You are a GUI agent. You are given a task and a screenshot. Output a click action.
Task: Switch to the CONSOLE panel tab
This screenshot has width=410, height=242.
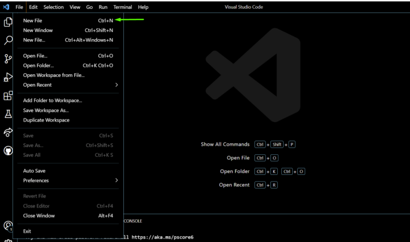[x=133, y=221]
